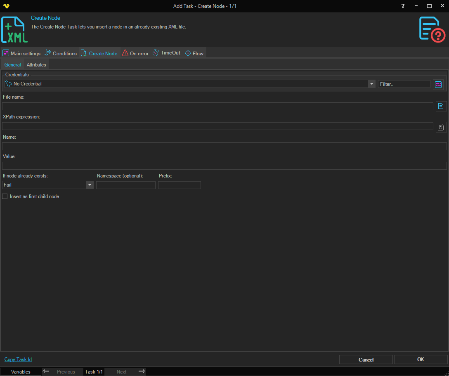This screenshot has width=449, height=376.
Task: Click the left arrow icon beside Previous
Action: pyautogui.click(x=46, y=371)
